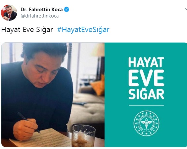Click the beige sofa in the photo

(88, 109)
